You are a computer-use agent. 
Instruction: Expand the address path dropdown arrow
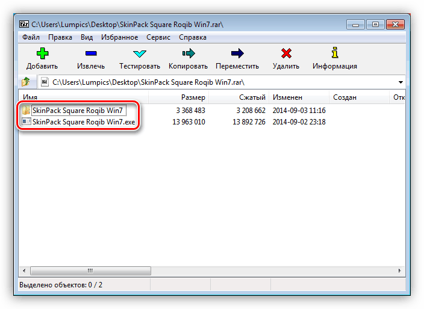point(401,82)
